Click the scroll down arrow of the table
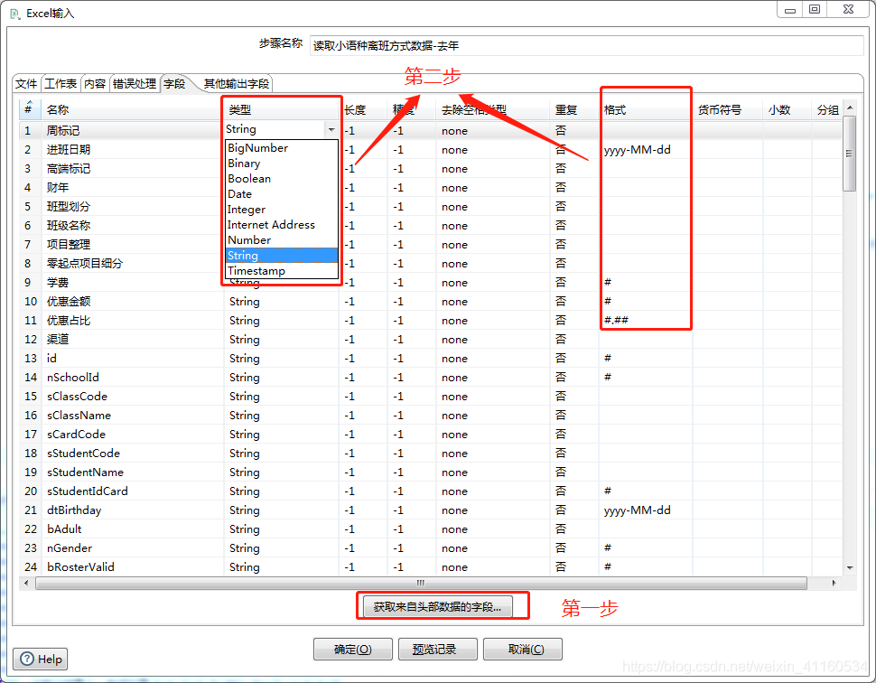 [x=850, y=568]
